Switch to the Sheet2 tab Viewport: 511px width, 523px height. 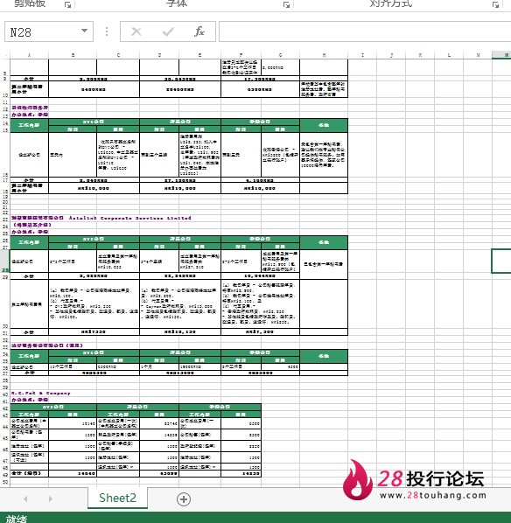click(x=117, y=498)
